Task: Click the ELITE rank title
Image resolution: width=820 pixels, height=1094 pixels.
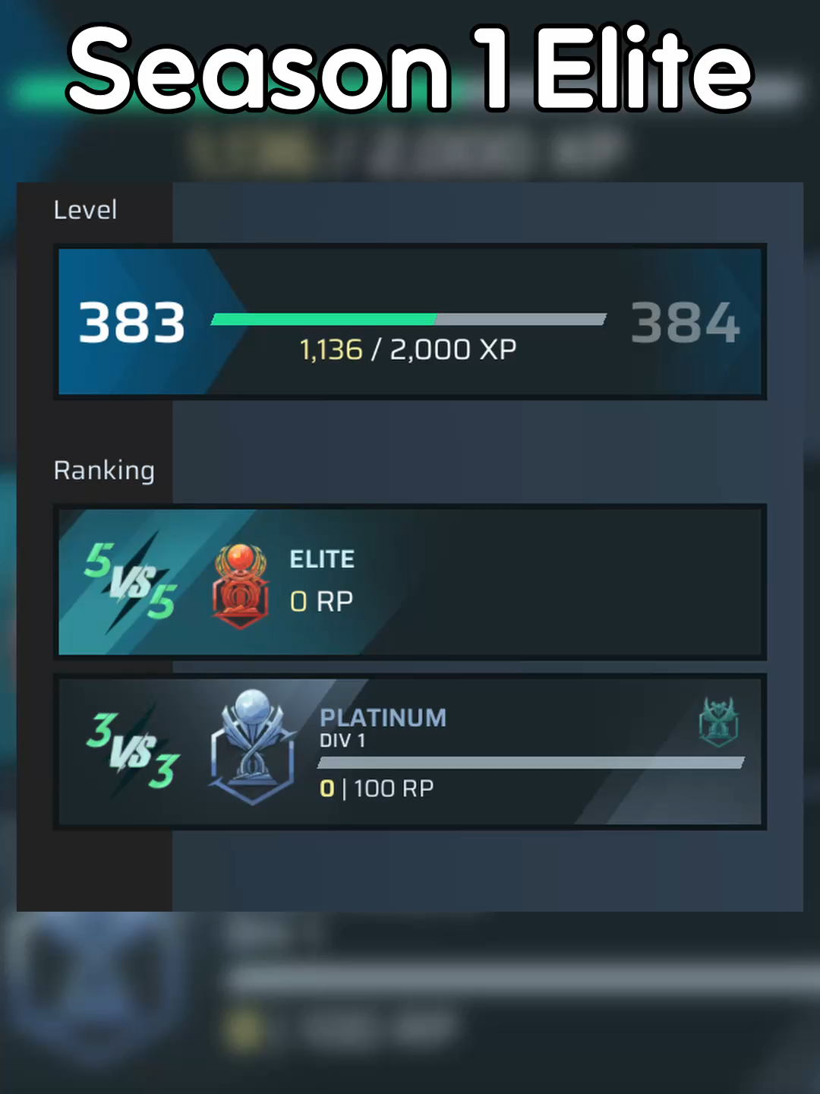Action: coord(322,560)
